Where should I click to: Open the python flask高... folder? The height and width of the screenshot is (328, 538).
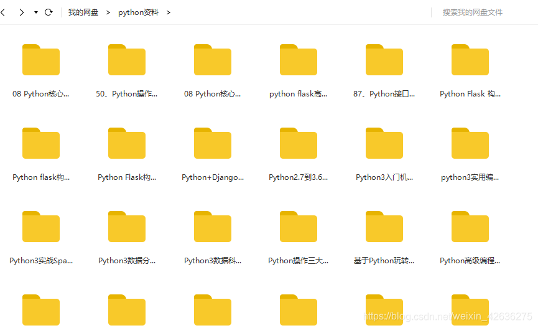pyautogui.click(x=298, y=60)
